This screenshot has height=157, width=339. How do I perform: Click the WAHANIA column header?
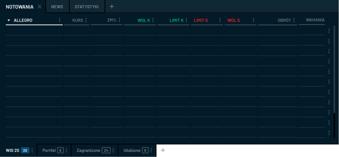click(x=315, y=20)
